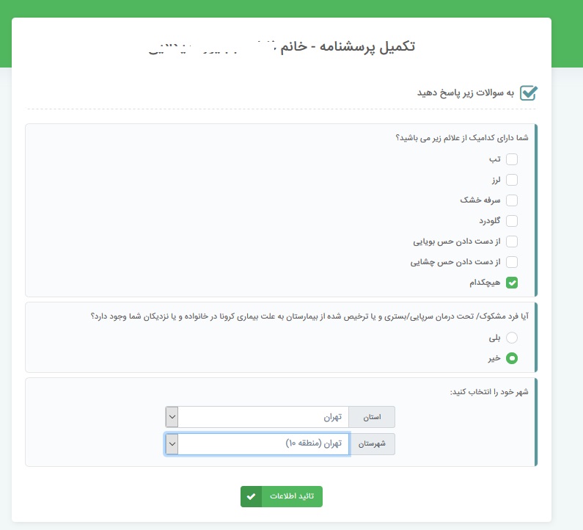This screenshot has height=530, width=583.
Task: Select the خیر radio option
Action: tap(512, 358)
